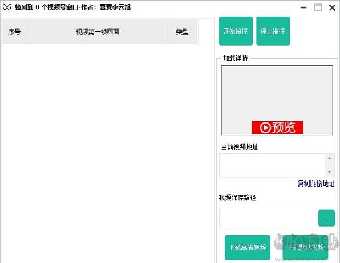The height and width of the screenshot is (263, 340).
Task: Click the 复制链接地址 copy link
Action: point(316,183)
